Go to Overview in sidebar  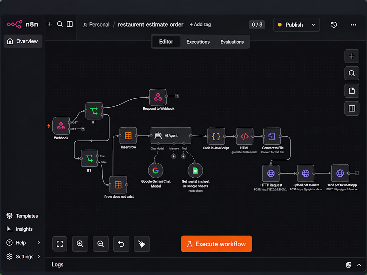[23, 41]
